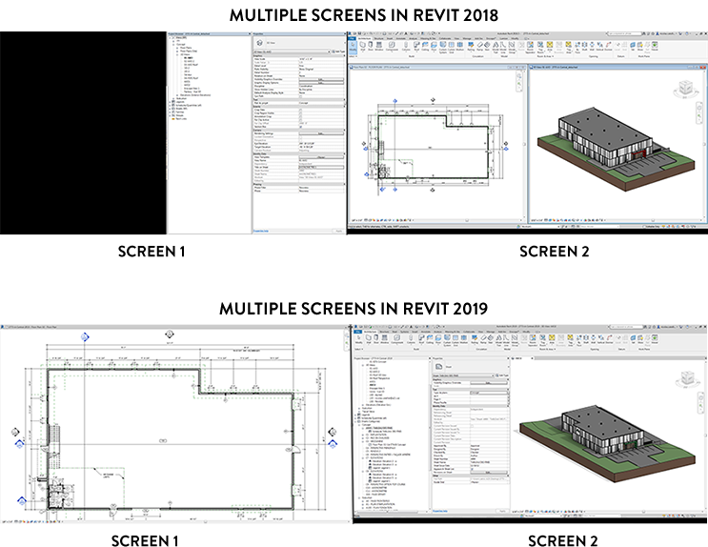Select the Ramp tool in Revit 2019 ribbon
Image resolution: width=708 pixels, height=547 pixels.
[x=483, y=339]
